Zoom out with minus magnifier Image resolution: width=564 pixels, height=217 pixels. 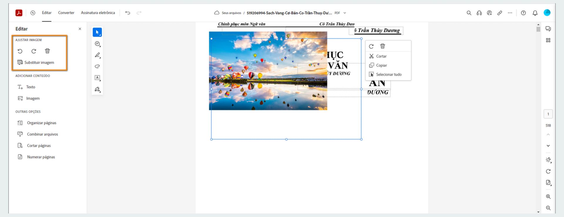(548, 208)
